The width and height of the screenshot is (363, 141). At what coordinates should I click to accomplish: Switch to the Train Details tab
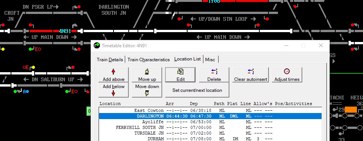(x=110, y=60)
